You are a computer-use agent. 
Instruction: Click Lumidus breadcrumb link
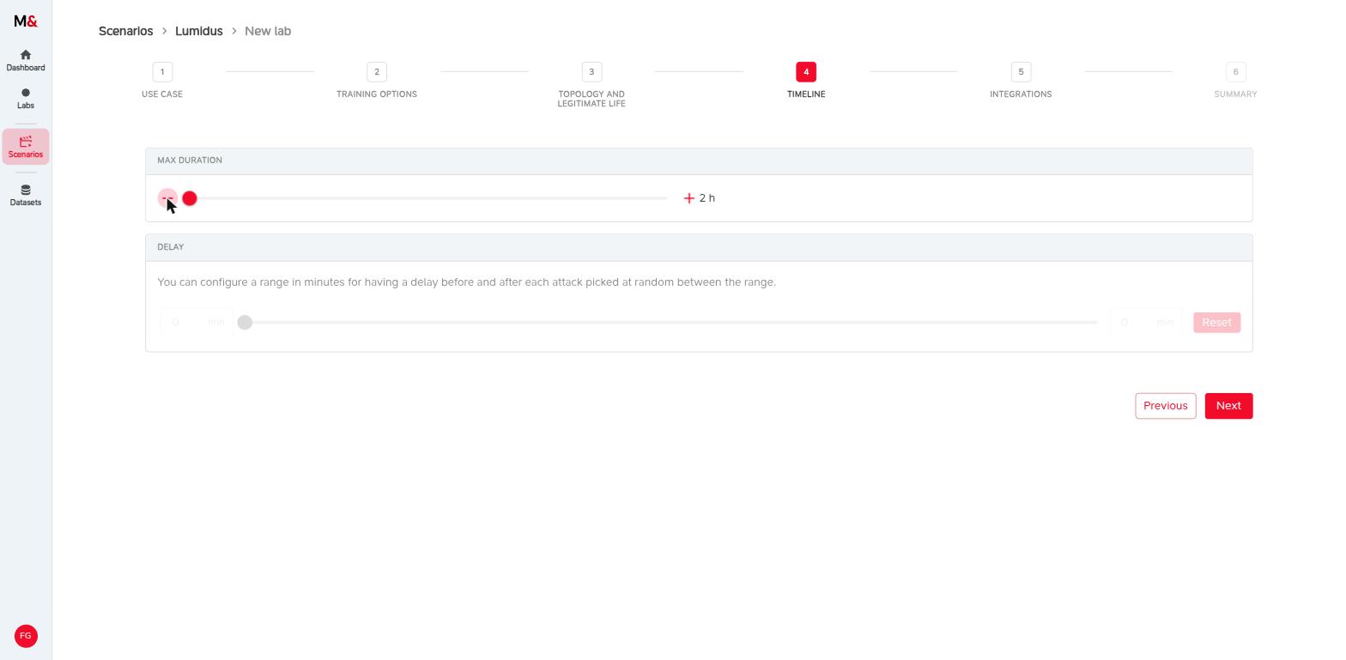199,31
